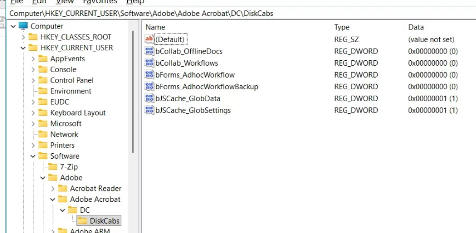Select the Environment key label
The height and width of the screenshot is (233, 476).
pyautogui.click(x=71, y=91)
